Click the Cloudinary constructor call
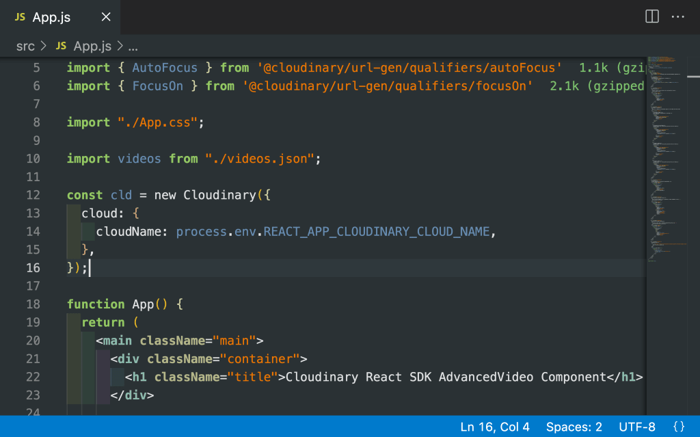The image size is (700, 437). [219, 196]
